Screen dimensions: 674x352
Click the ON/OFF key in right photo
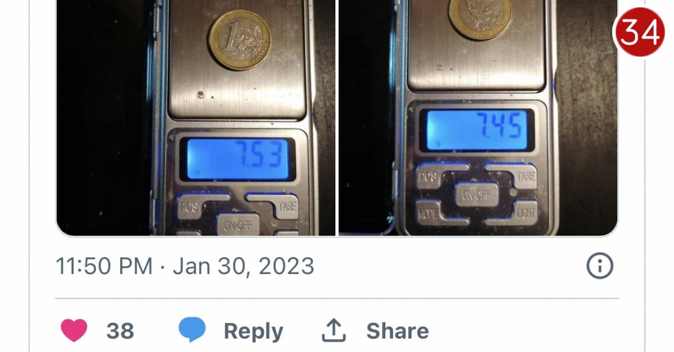coord(476,195)
